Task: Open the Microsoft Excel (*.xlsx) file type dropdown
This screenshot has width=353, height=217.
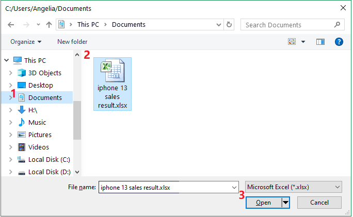Action: coord(293,187)
